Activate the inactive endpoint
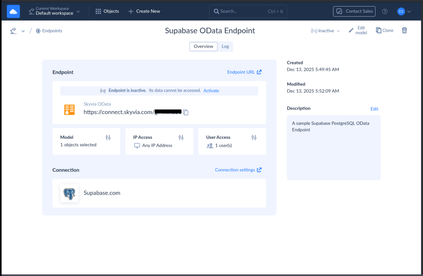Viewport: 423px width, 276px height. coord(211,90)
